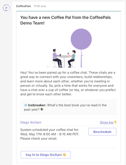
Task: Open Diego Siciliani's profile link
Action: pos(31,122)
